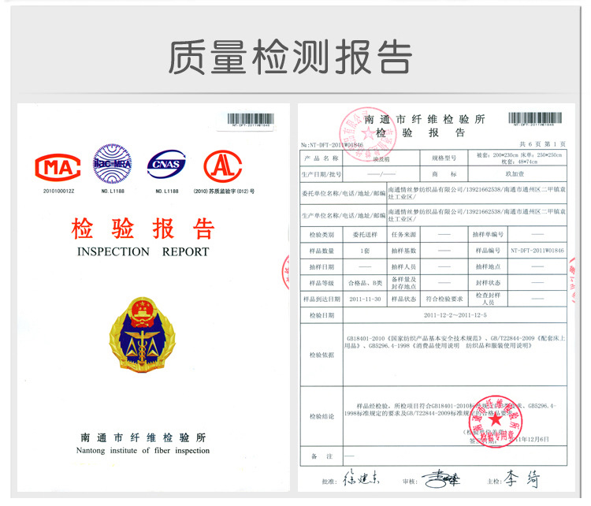Click the 样品状态 label cell

pyautogui.click(x=403, y=299)
